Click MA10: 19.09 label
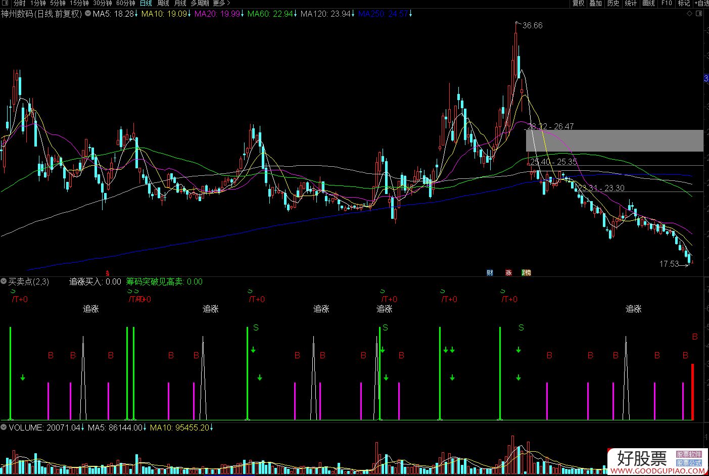The image size is (709, 476). (164, 14)
